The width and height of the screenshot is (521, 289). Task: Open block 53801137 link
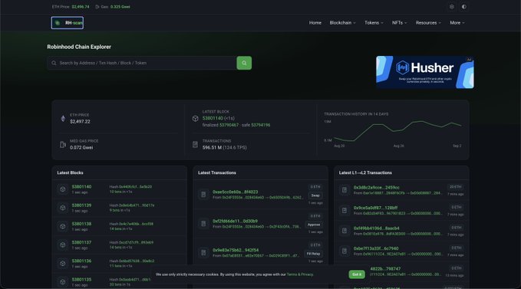81,242
